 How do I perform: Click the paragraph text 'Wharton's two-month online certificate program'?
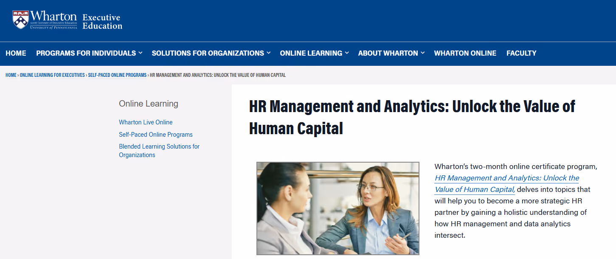click(516, 166)
